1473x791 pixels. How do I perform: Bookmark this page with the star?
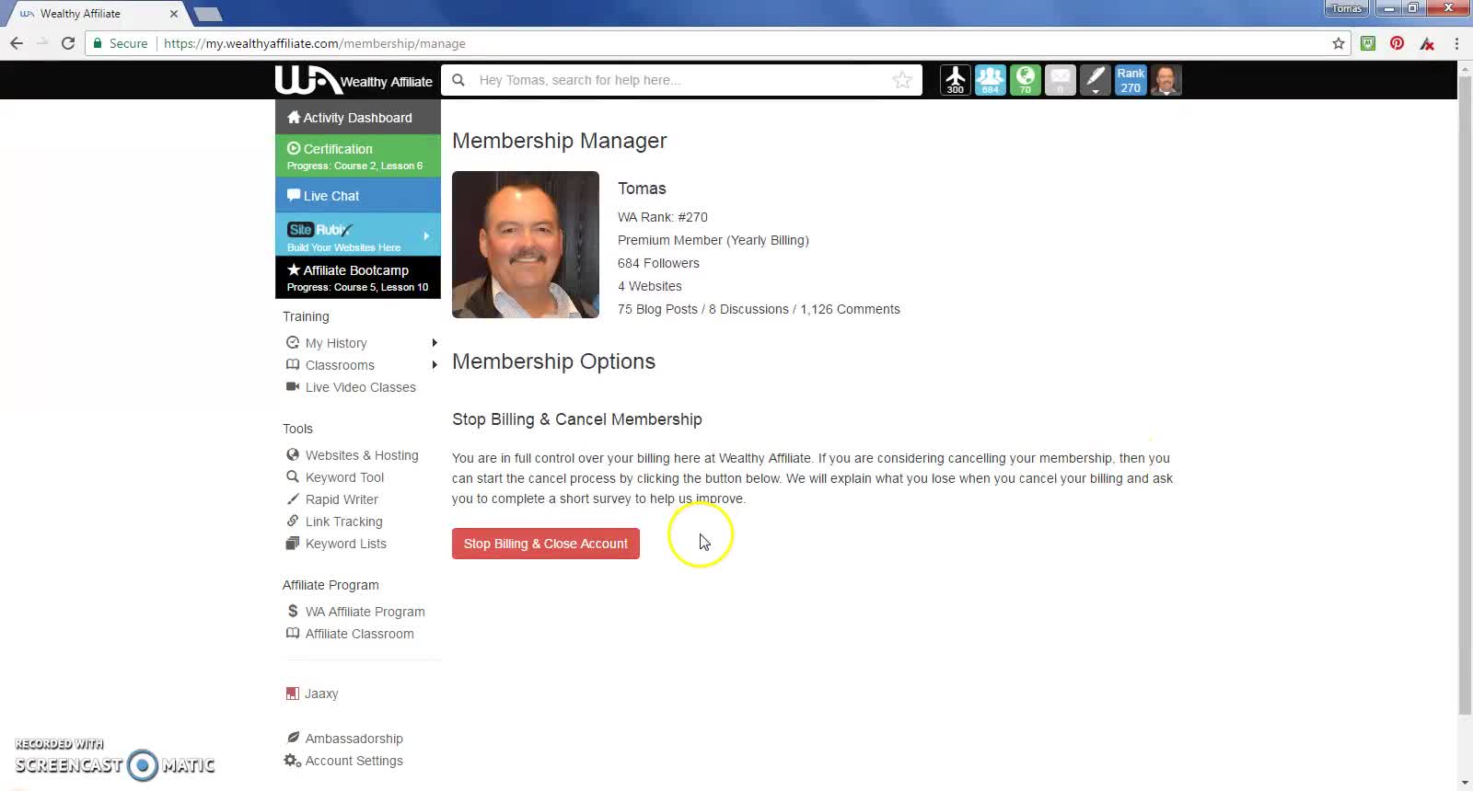click(1339, 43)
